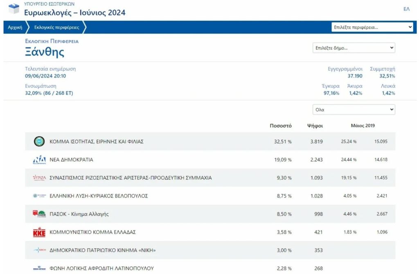The image size is (419, 274).
Task: Select ΣΥΝΑΣΠΙΣΜΟΣ ΡΙΖΟΣΠΑΣΤΙΚΗΣ ΑΡΙΣΤΕΡΑΣ party name
Action: click(x=131, y=178)
